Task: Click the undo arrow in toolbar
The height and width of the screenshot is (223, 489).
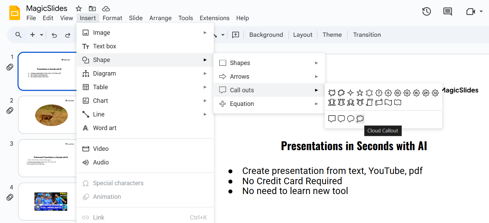Action: coord(54,35)
